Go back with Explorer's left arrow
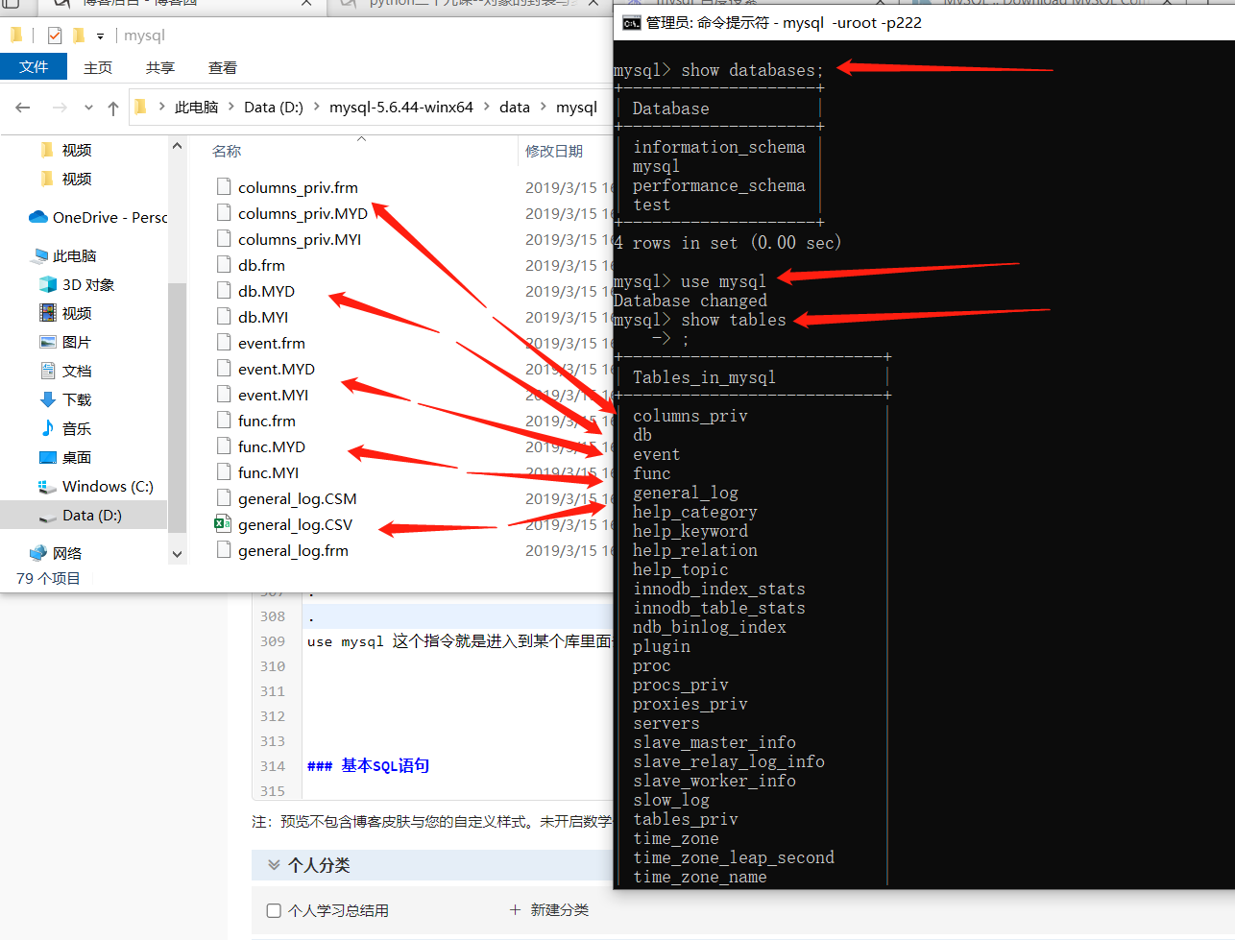1235x940 pixels. (23, 108)
